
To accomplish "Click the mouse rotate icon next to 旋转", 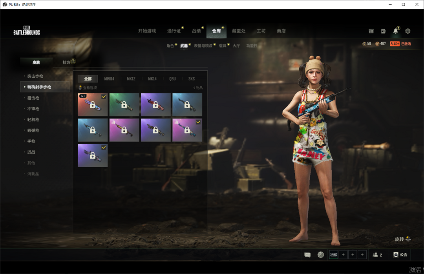I will pyautogui.click(x=408, y=239).
